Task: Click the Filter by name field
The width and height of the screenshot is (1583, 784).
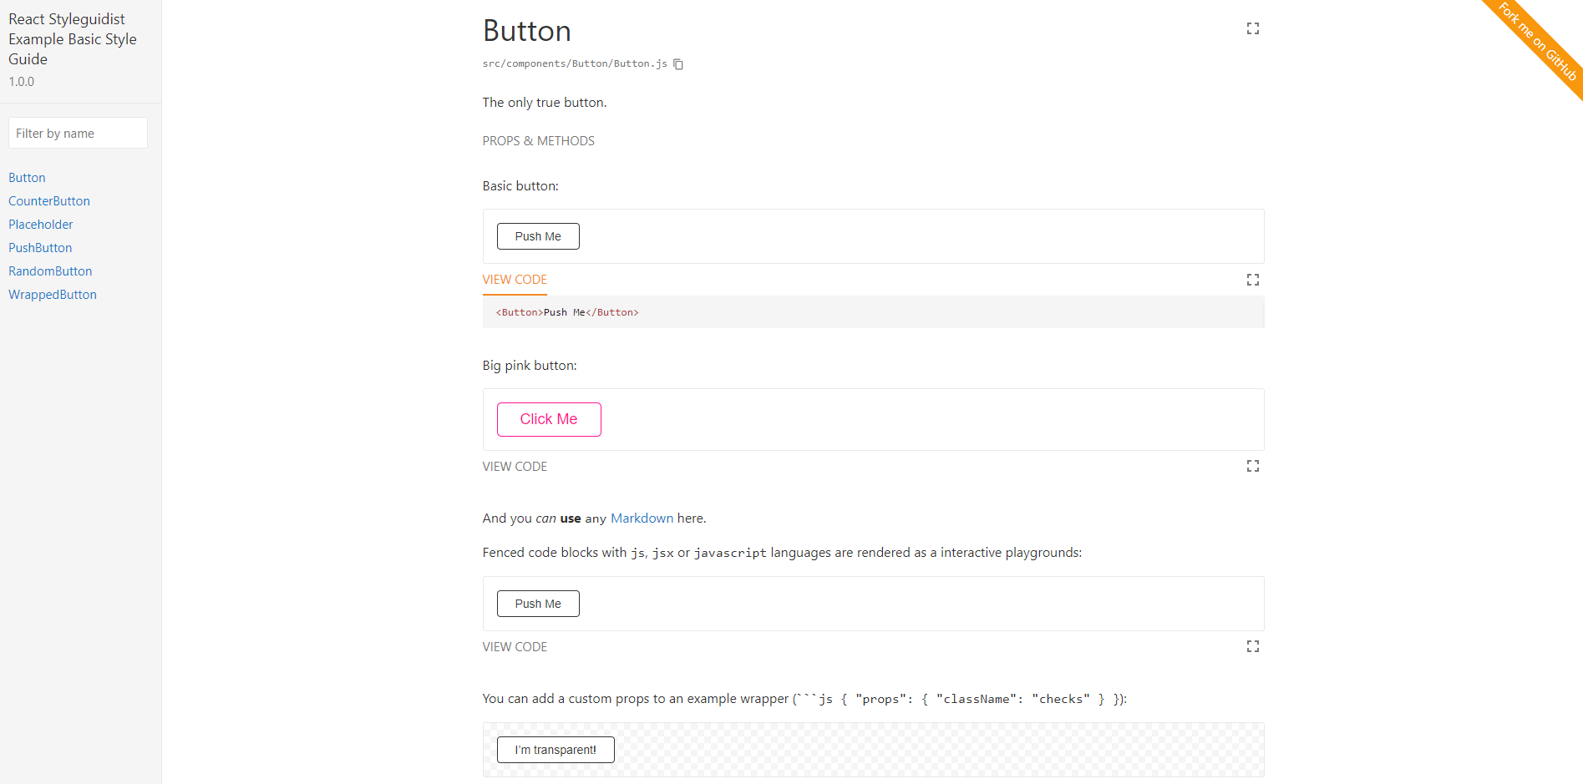Action: (x=78, y=133)
